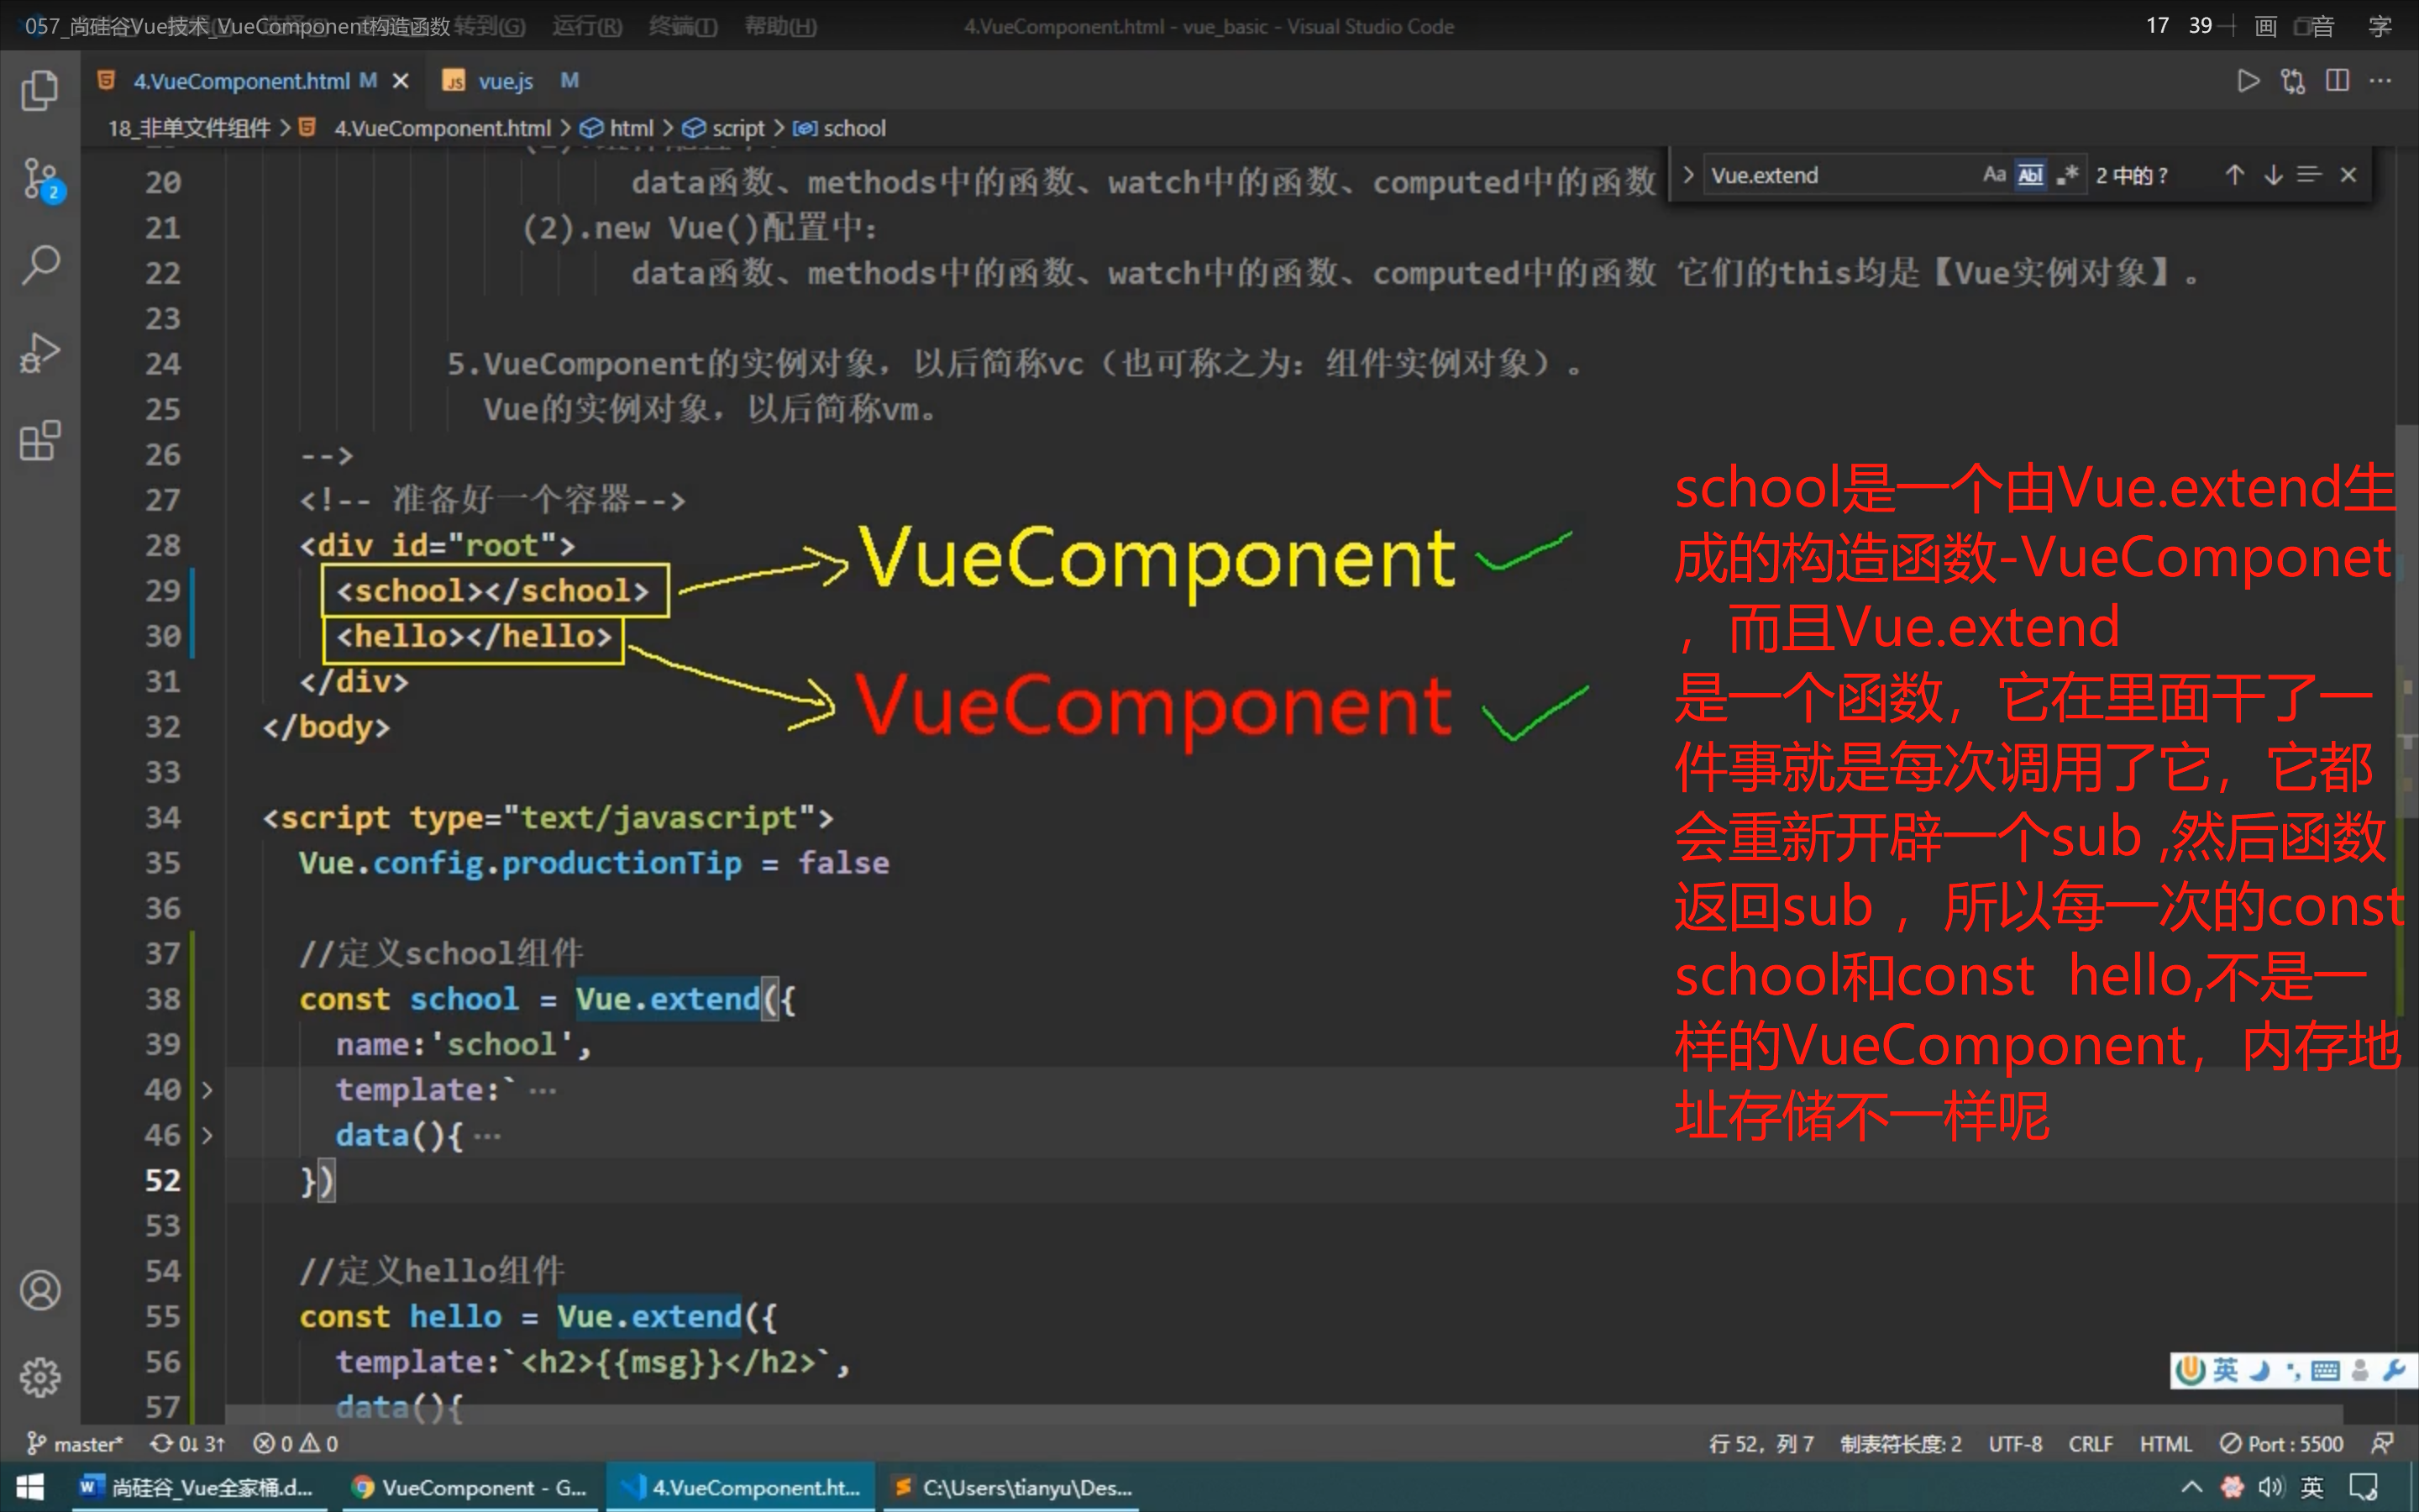
Task: Toggle Use Regular Expression option
Action: tap(2067, 175)
